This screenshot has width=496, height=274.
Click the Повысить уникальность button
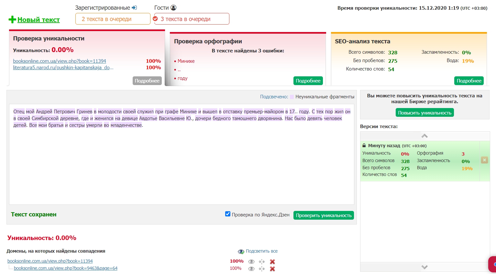(424, 113)
